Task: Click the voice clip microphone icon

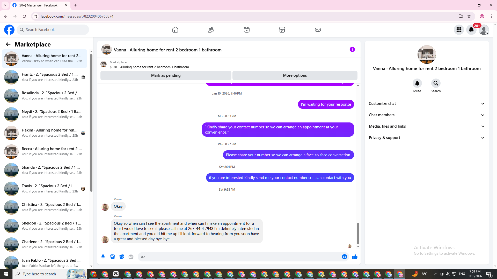Action: [x=103, y=257]
